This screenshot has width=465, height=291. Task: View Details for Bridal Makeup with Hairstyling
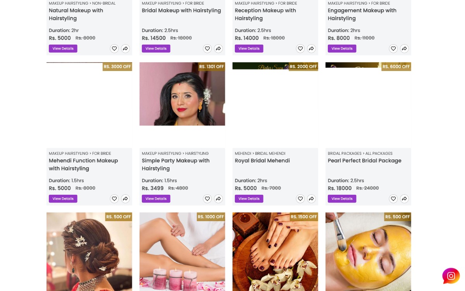point(156,48)
